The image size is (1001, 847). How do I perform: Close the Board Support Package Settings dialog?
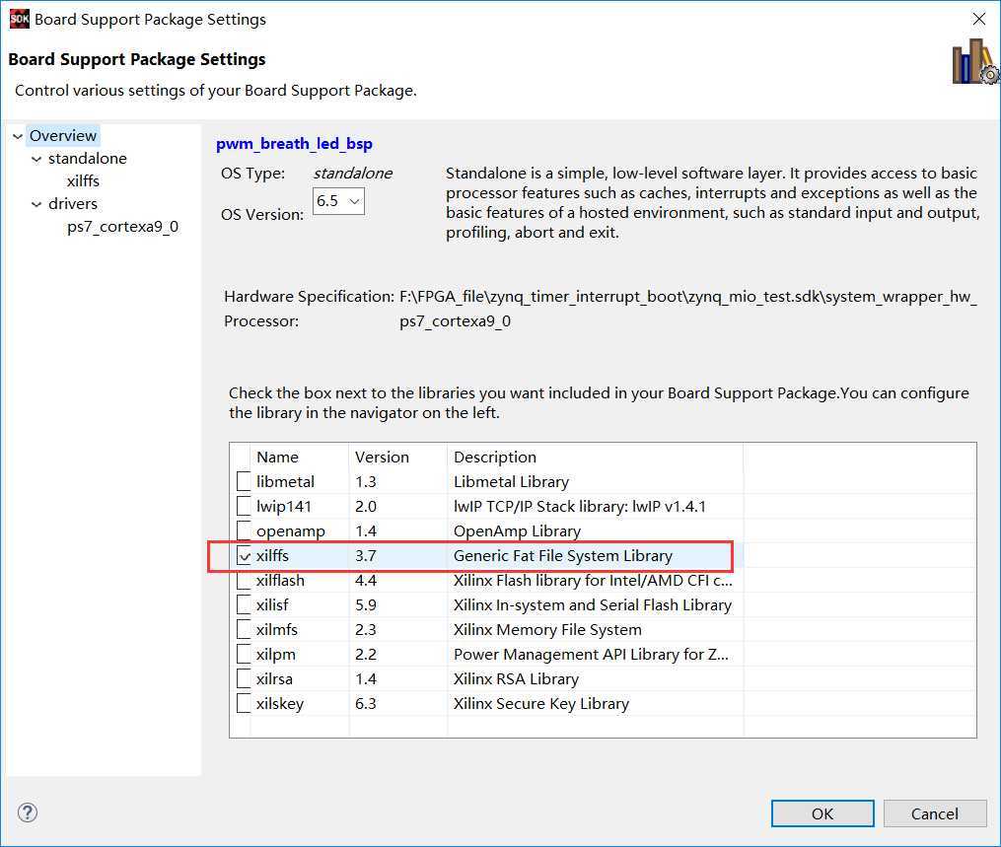tap(978, 19)
